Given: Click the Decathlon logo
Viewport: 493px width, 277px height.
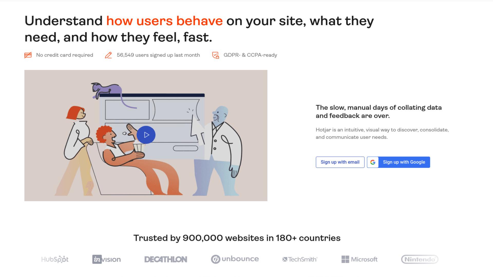Looking at the screenshot, I should click(x=166, y=259).
